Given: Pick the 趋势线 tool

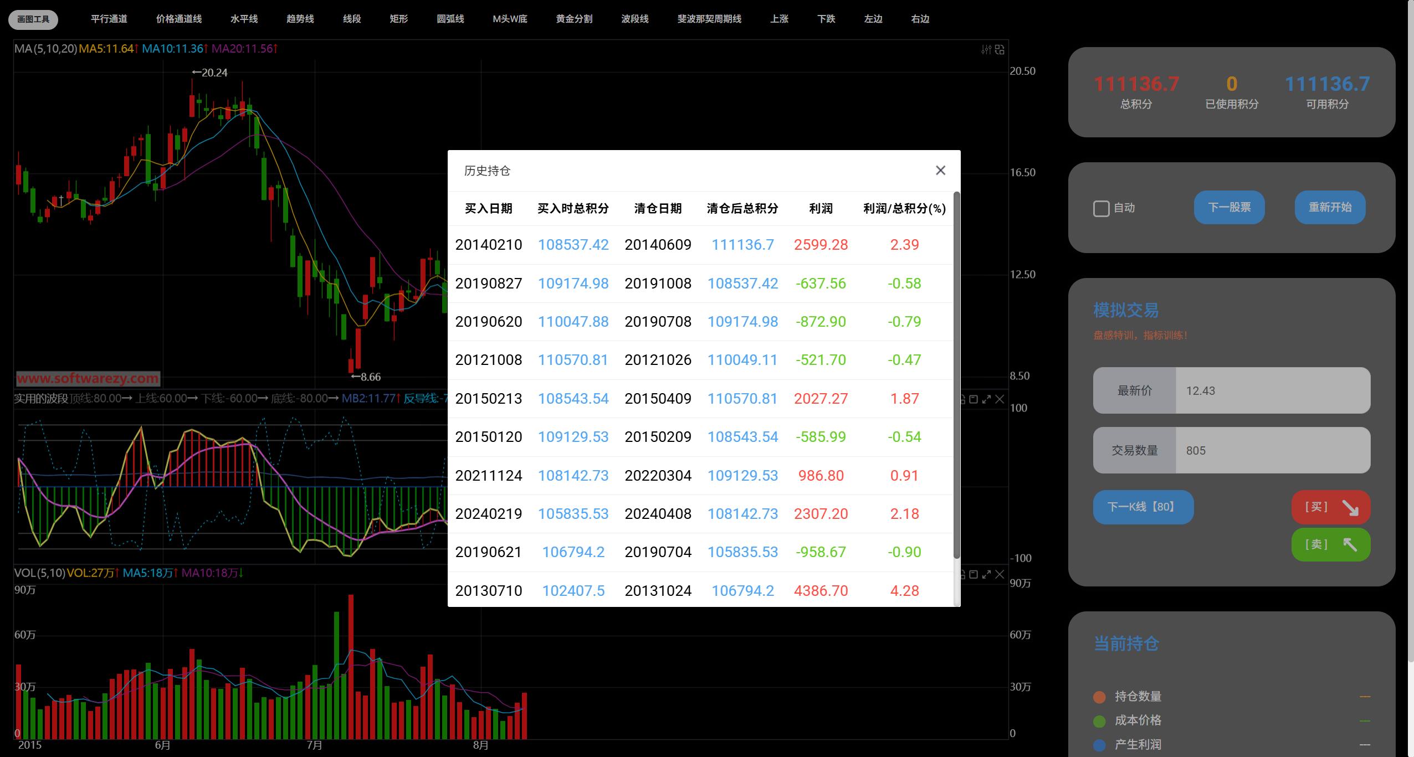Looking at the screenshot, I should (300, 19).
